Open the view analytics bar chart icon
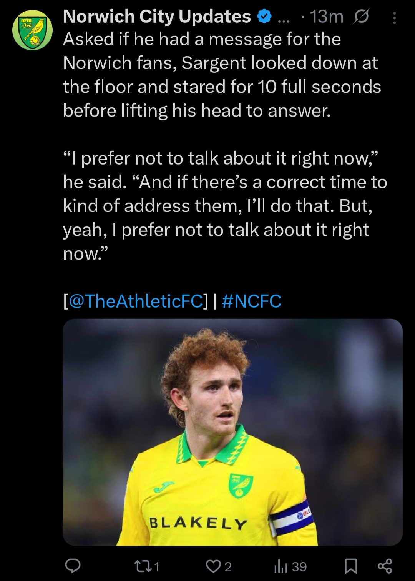The image size is (415, 581). (x=281, y=566)
